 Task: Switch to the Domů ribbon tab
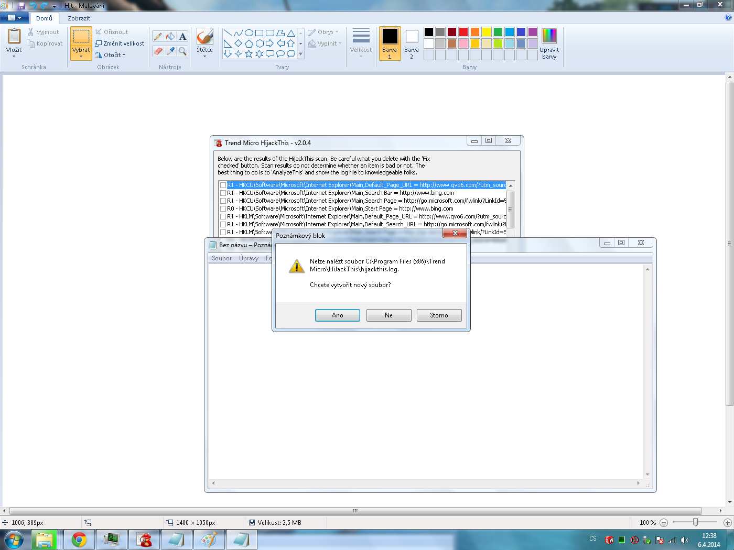coord(45,18)
